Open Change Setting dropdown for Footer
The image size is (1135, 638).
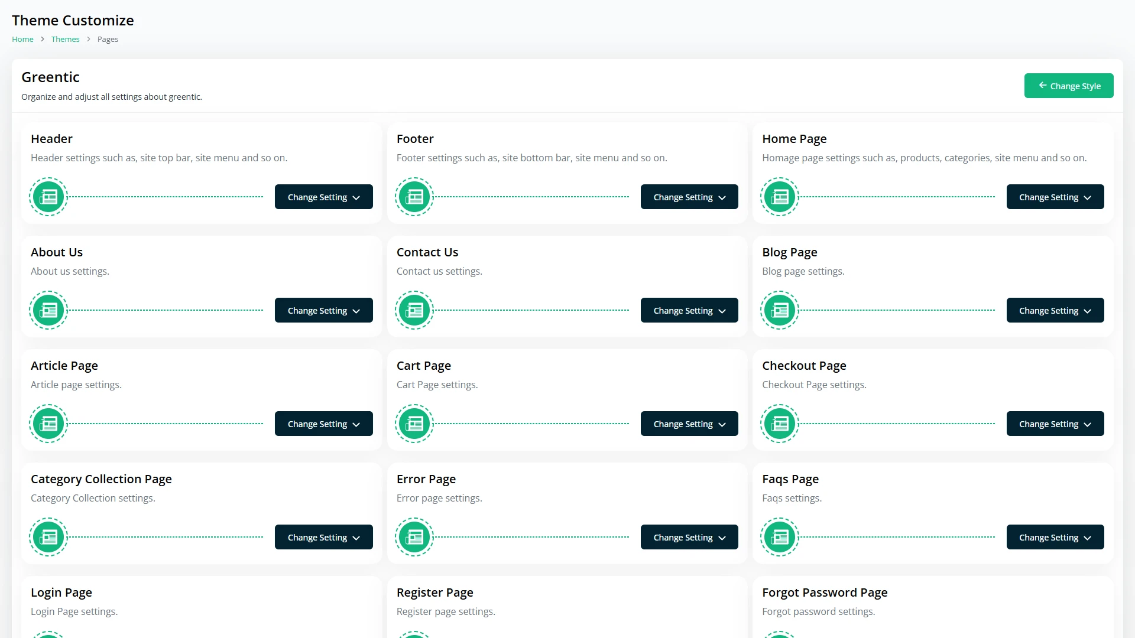tap(689, 197)
